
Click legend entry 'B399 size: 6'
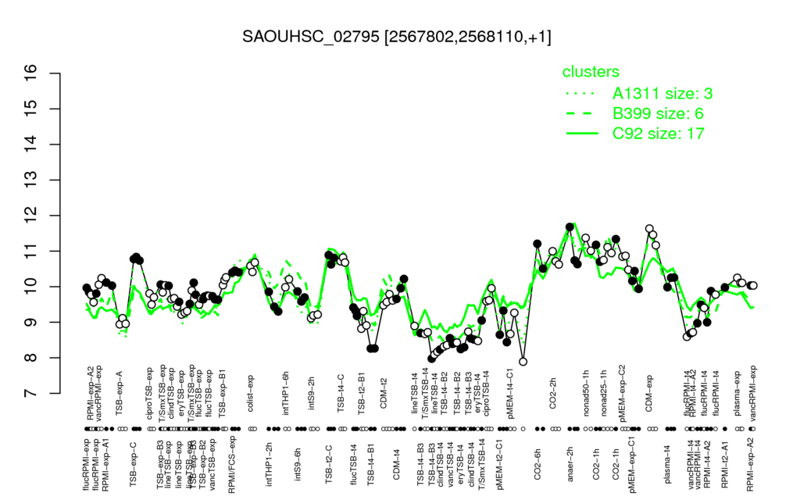(657, 113)
